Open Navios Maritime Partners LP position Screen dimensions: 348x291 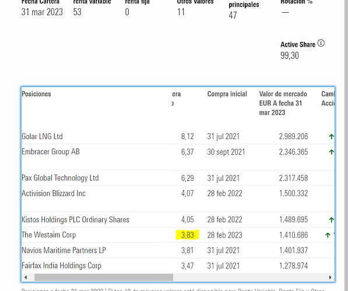(x=64, y=250)
